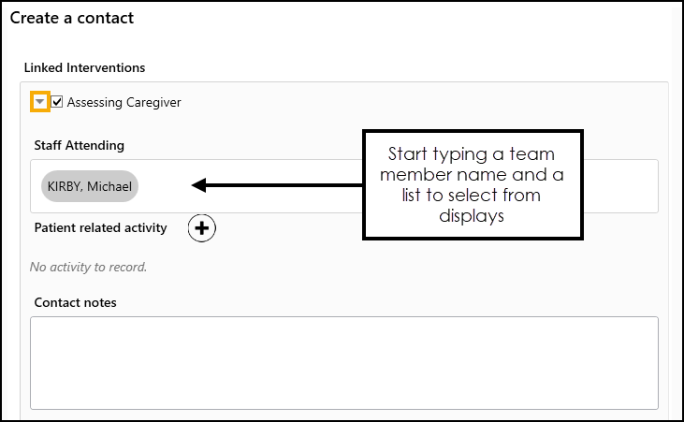Click the Create a contact title
This screenshot has width=684, height=422.
point(72,18)
